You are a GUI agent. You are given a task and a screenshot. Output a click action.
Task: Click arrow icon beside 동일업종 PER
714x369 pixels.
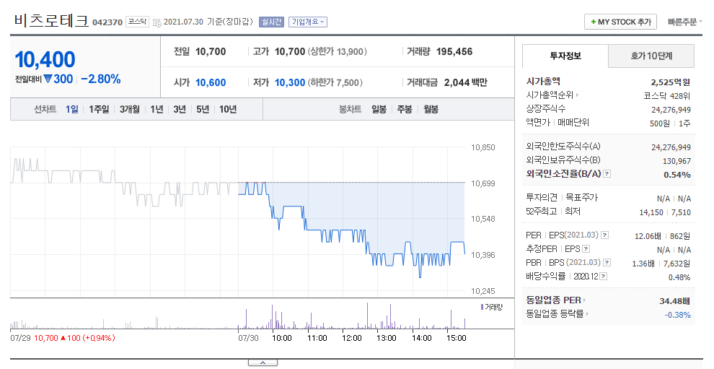(584, 300)
